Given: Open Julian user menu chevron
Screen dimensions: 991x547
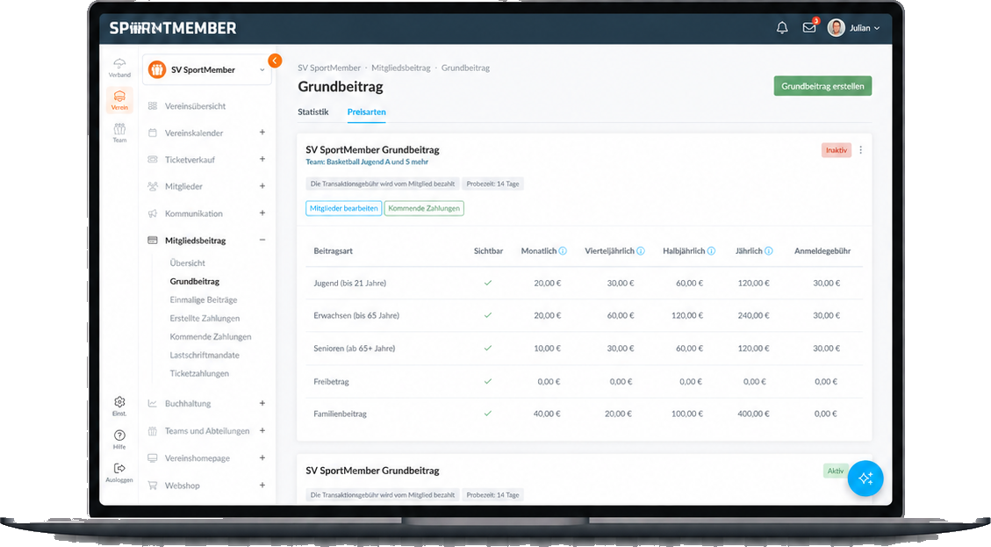Looking at the screenshot, I should [x=877, y=28].
